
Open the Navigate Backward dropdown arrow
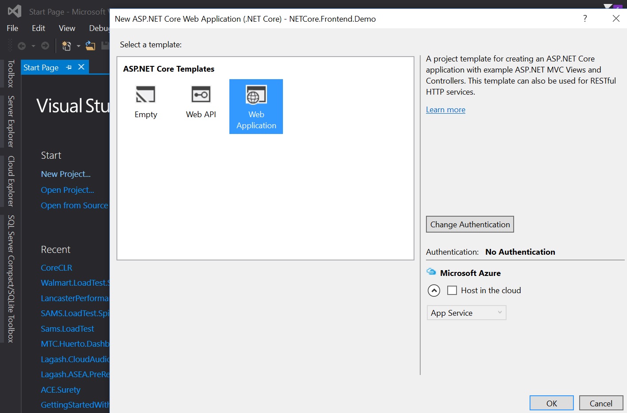[x=33, y=46]
